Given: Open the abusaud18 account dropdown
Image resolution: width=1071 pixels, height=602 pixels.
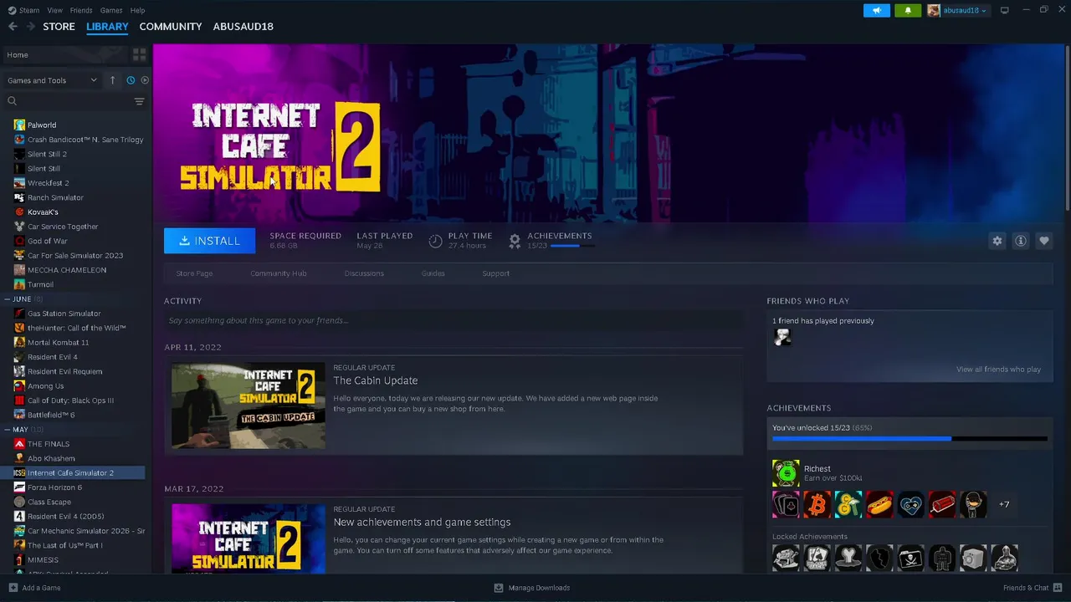Looking at the screenshot, I should coord(957,10).
